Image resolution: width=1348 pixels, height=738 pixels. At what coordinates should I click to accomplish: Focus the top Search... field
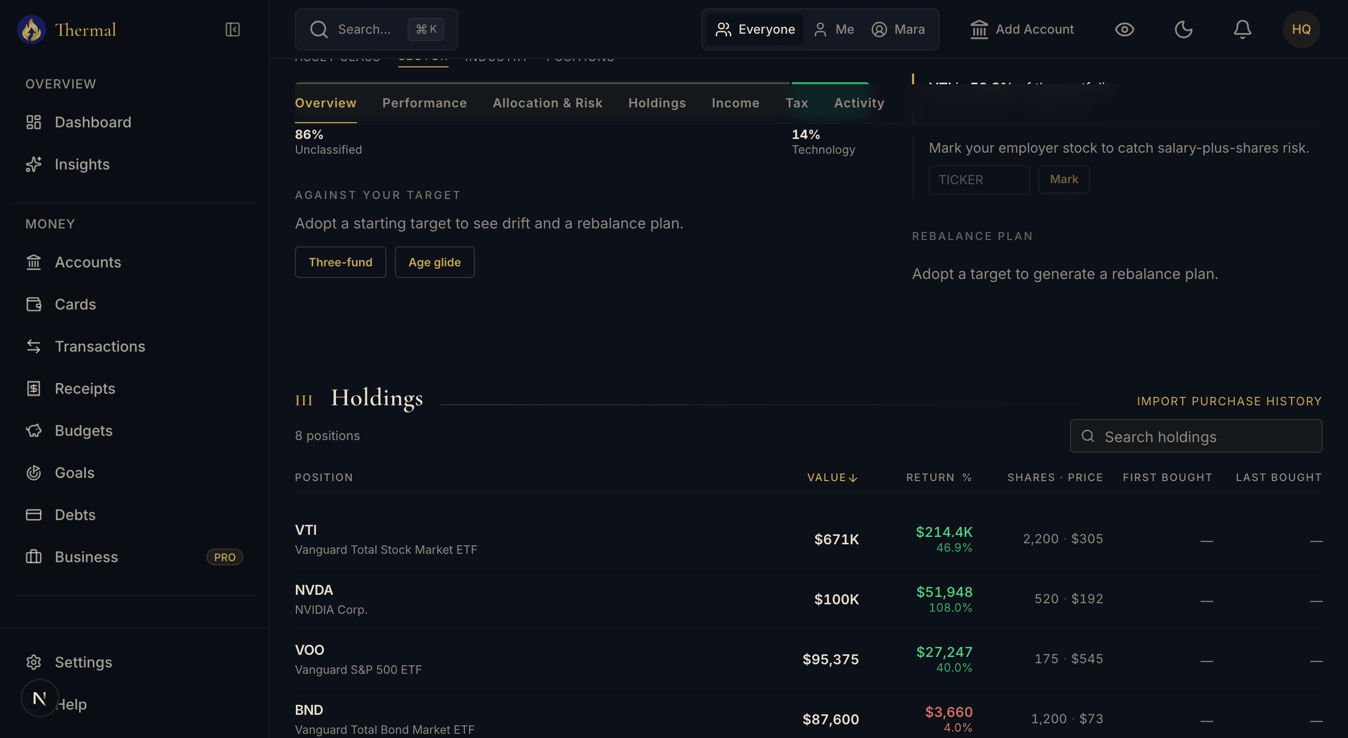point(376,29)
